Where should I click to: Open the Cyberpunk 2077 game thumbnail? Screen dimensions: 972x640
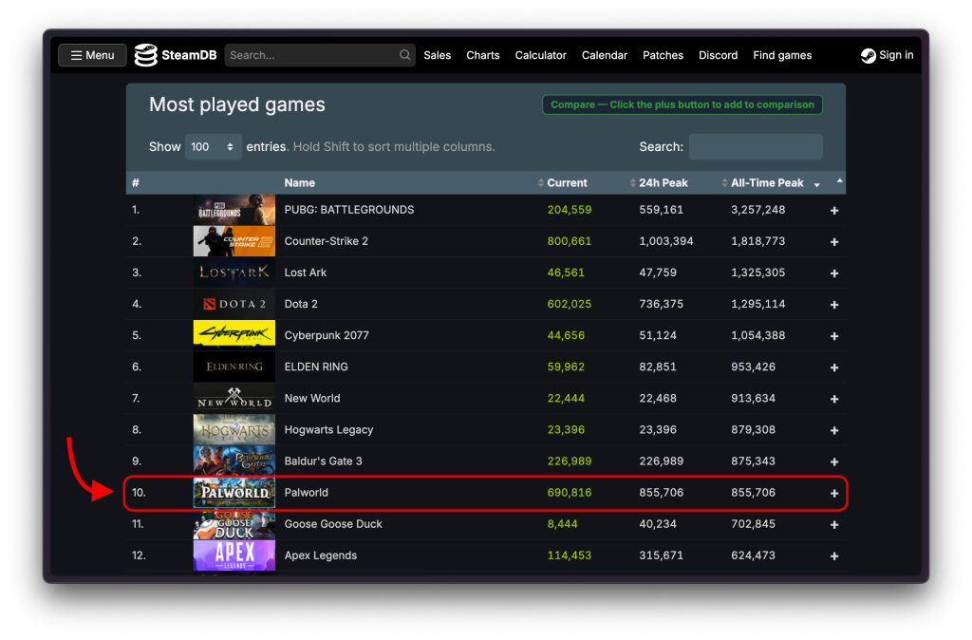[x=234, y=335]
